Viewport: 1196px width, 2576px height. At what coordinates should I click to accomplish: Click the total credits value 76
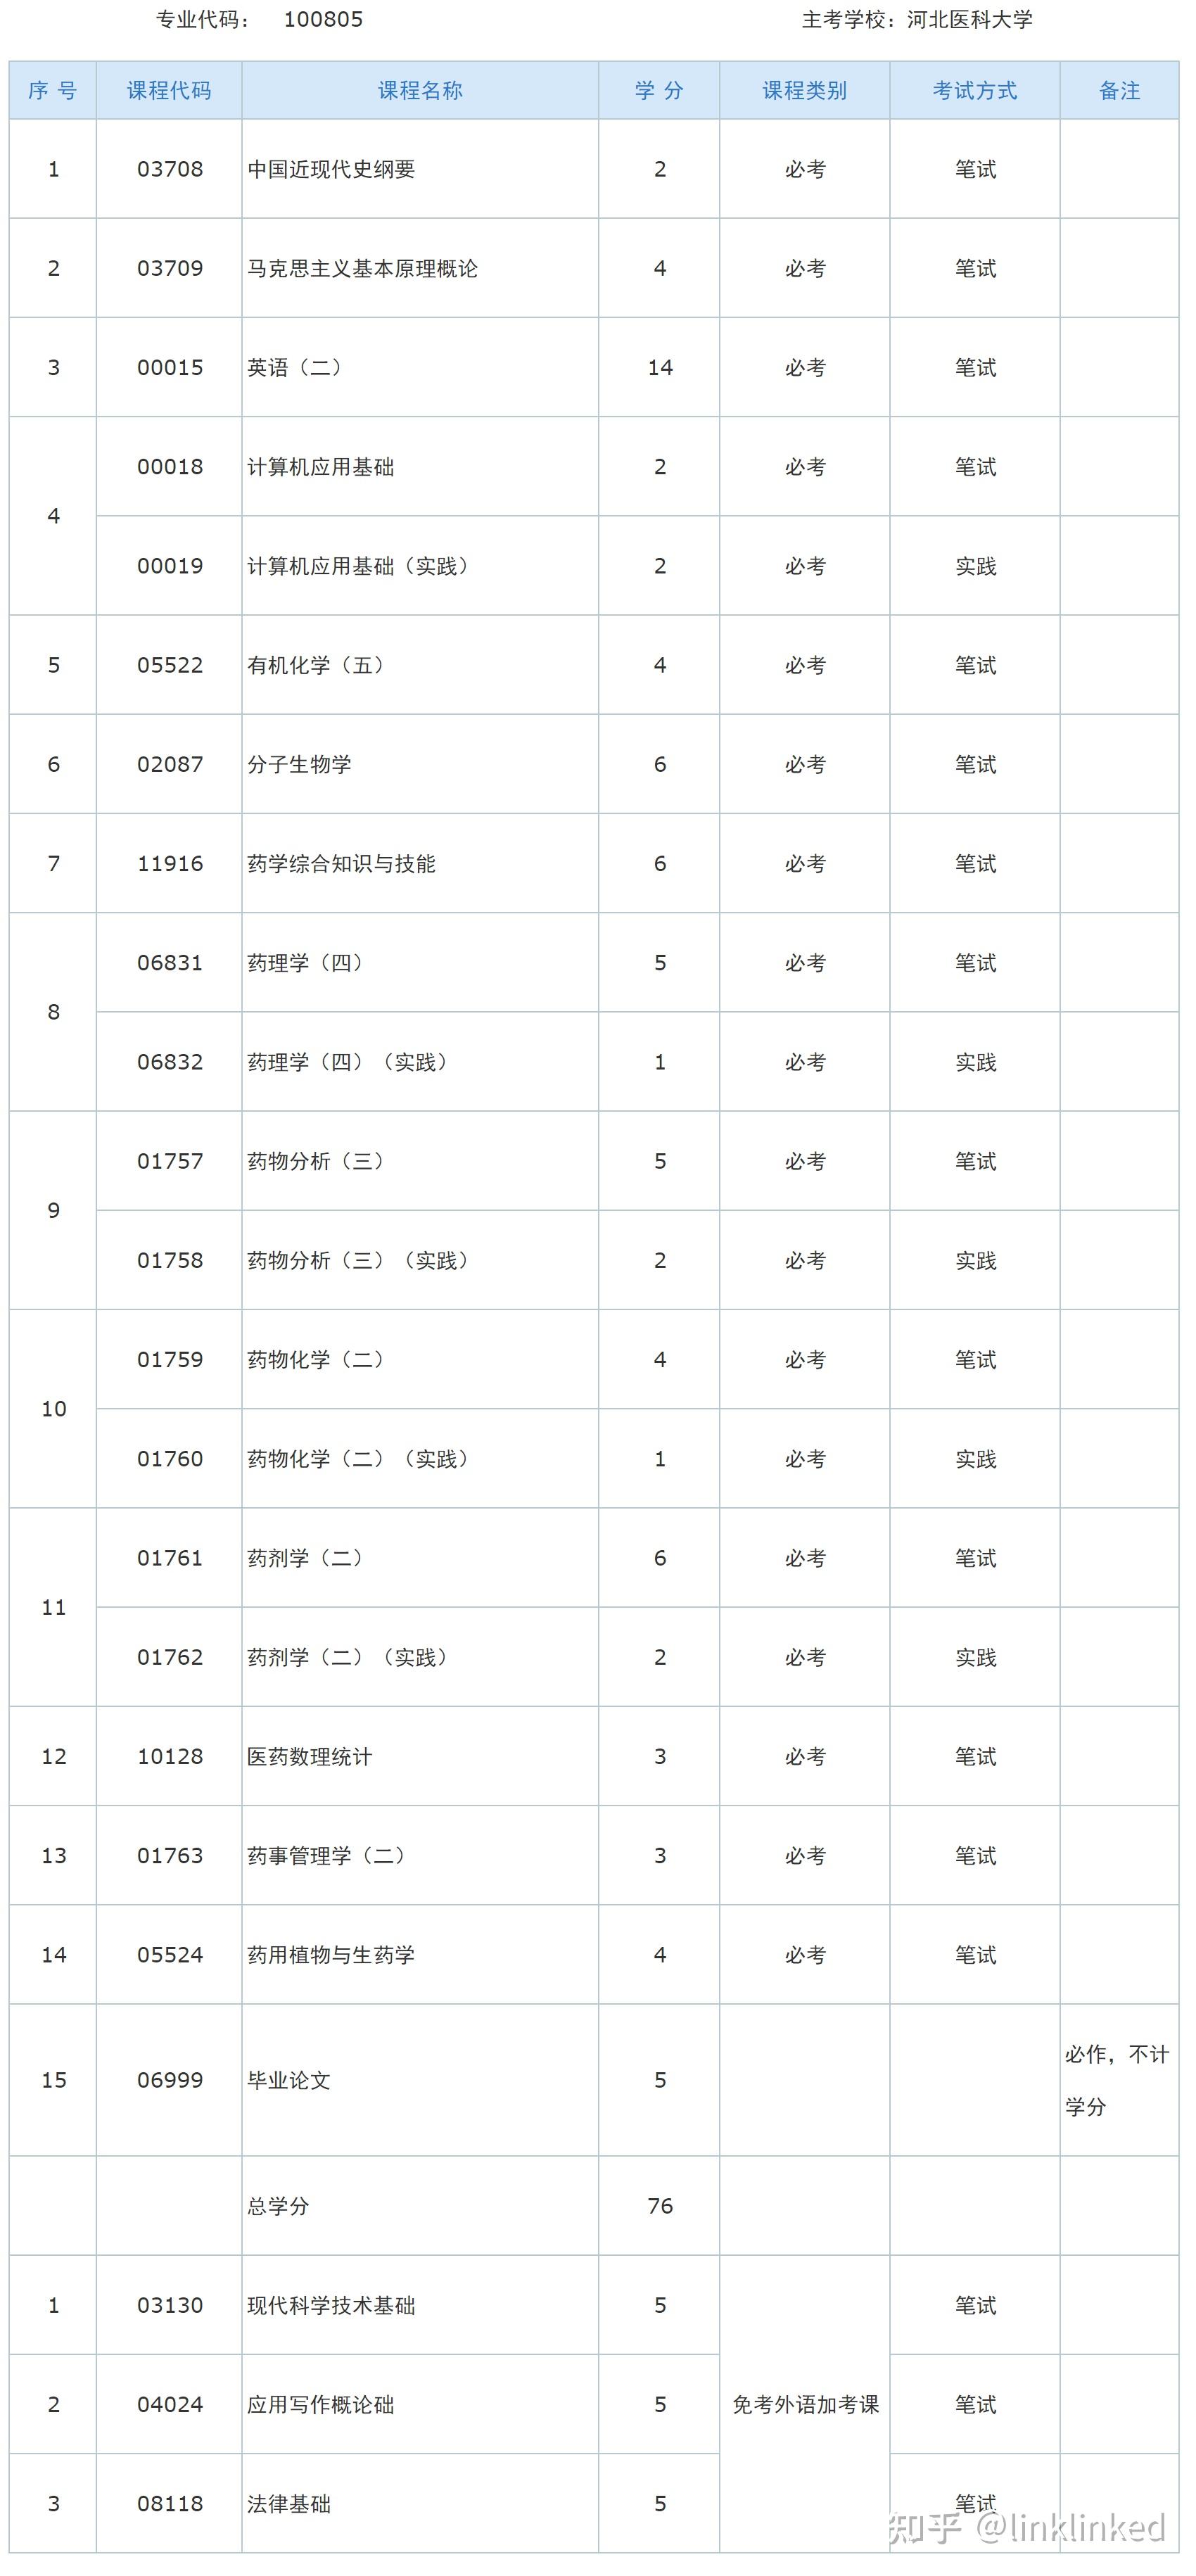click(x=660, y=2207)
